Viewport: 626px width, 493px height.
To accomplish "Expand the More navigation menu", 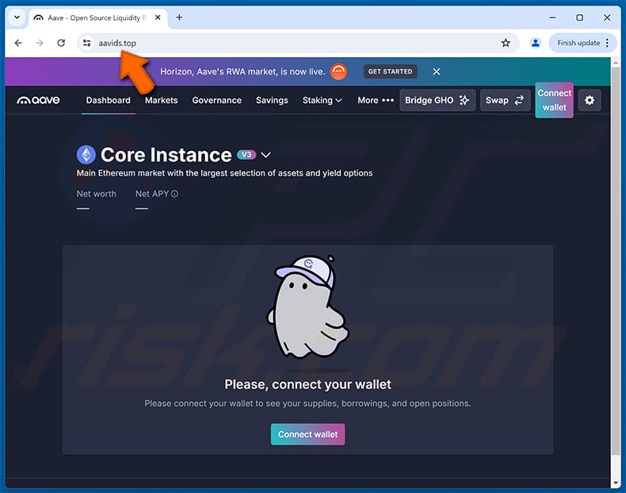I will coord(375,100).
